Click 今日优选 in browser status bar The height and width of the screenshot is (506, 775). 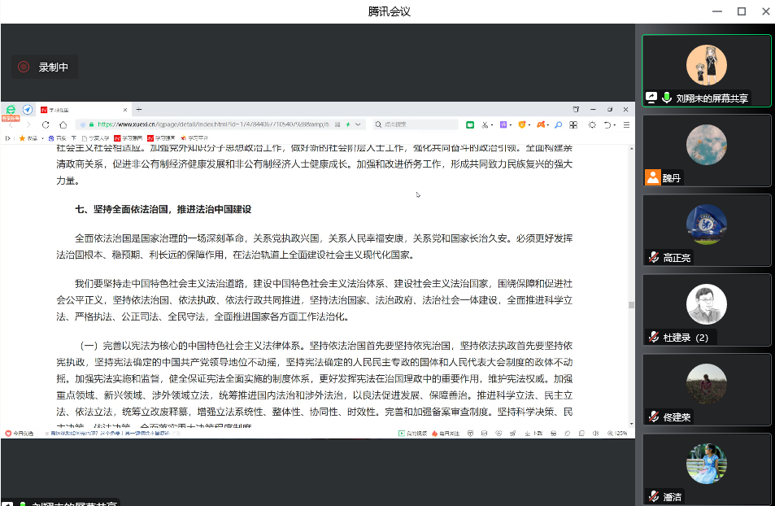coord(20,434)
